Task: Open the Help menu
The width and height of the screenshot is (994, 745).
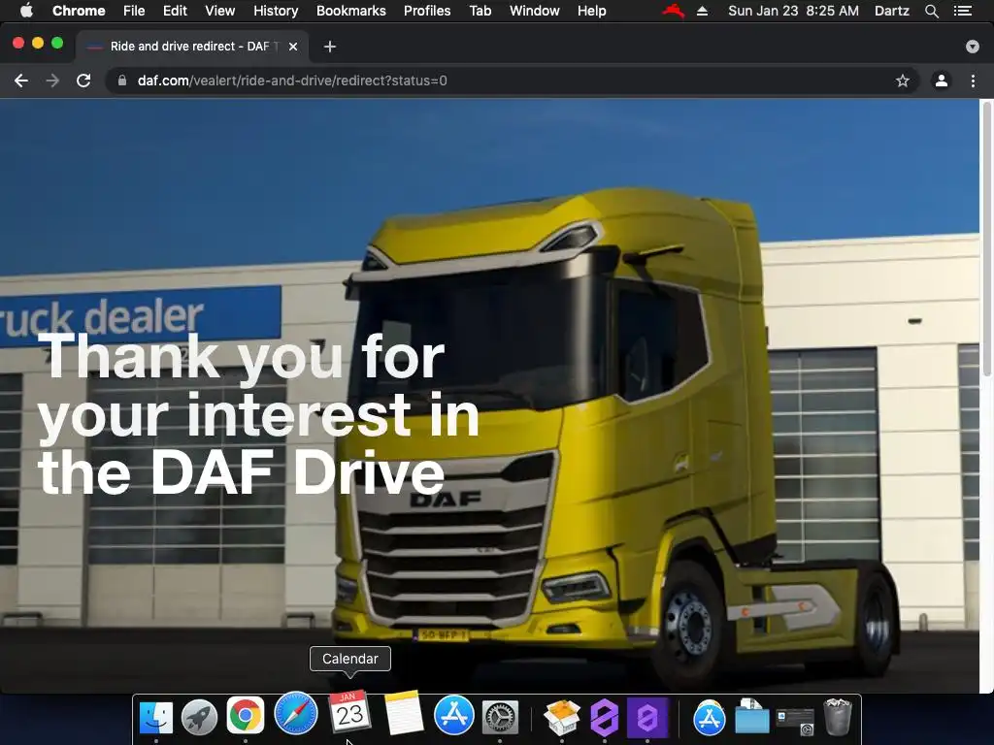Action: [x=591, y=11]
